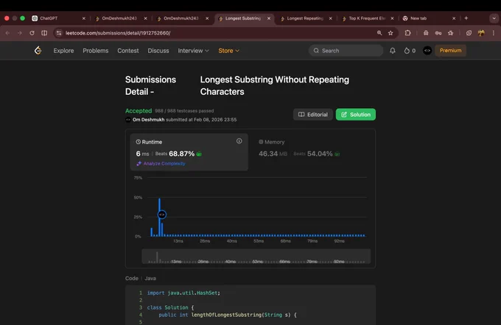Close the ChatGPT tab
Viewport: 501px width, 325px height.
coord(84,18)
